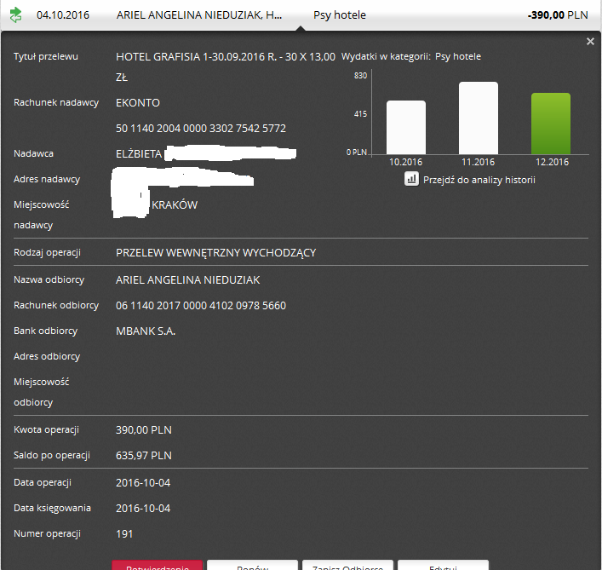This screenshot has height=570, width=602.
Task: Click the Edytuj button
Action: 443,566
